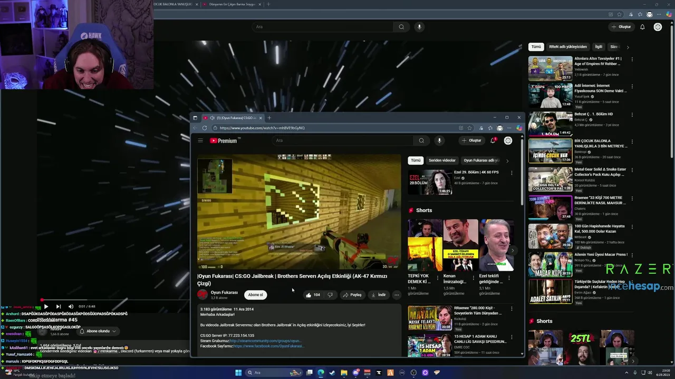Open Kenan İmirzalıoğlu short thumbnail
This screenshot has width=675, height=379.
[x=460, y=245]
